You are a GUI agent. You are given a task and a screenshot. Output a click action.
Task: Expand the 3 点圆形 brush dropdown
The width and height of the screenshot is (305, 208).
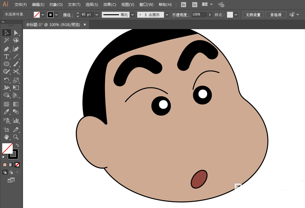[167, 15]
